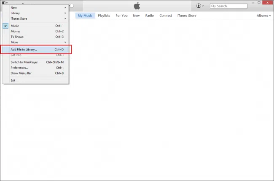Screen dimensions: 274x181
Task: Open Preferences from the menu
Action: pos(19,67)
